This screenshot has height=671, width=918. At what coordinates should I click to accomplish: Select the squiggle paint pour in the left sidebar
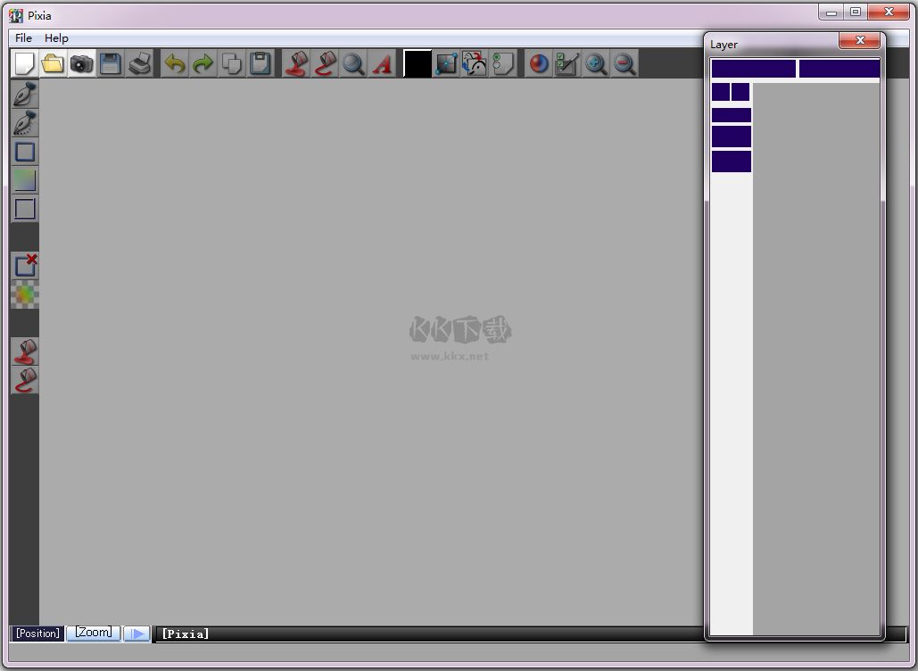click(x=25, y=381)
